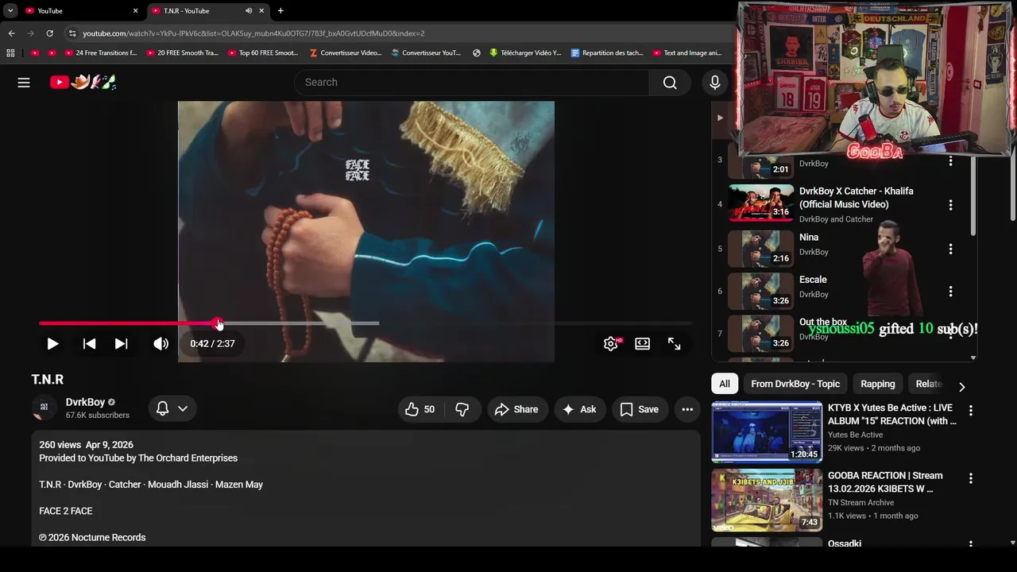Open tab search dropdown arrow
Image resolution: width=1017 pixels, height=572 pixels.
tap(10, 10)
